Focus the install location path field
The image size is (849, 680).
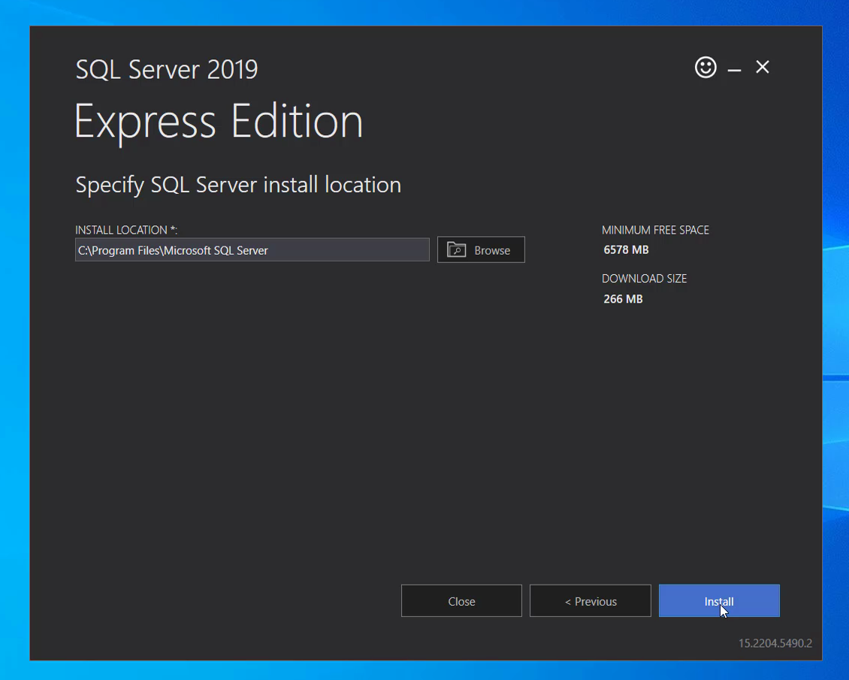(252, 250)
